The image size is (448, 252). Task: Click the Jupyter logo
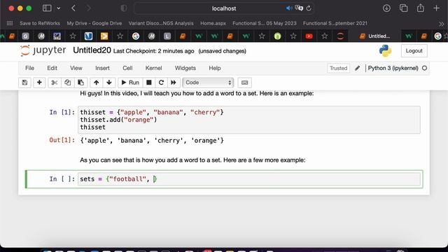click(43, 50)
